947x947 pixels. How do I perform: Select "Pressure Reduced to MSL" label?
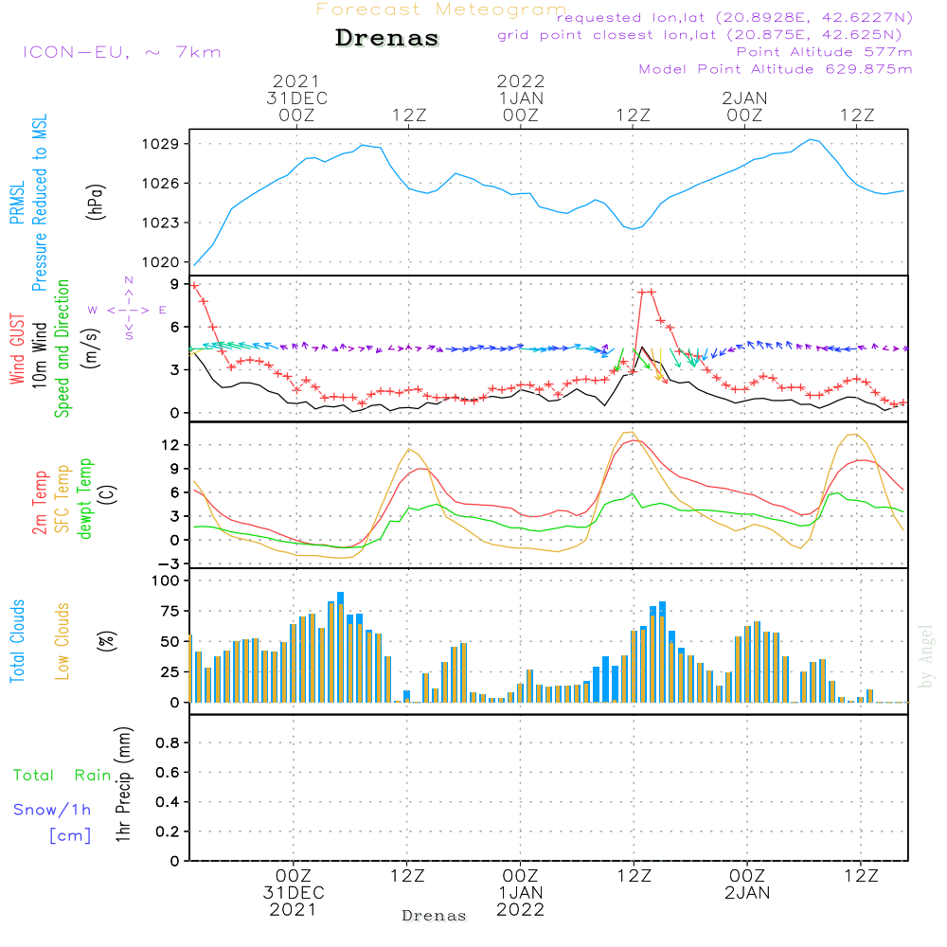pyautogui.click(x=39, y=203)
